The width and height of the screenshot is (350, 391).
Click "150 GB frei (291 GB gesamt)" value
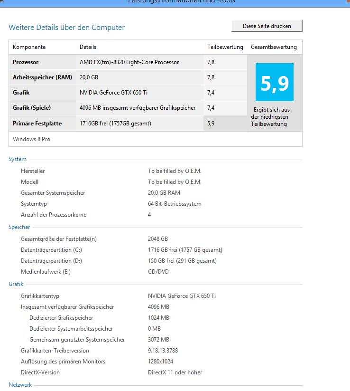[182, 261]
